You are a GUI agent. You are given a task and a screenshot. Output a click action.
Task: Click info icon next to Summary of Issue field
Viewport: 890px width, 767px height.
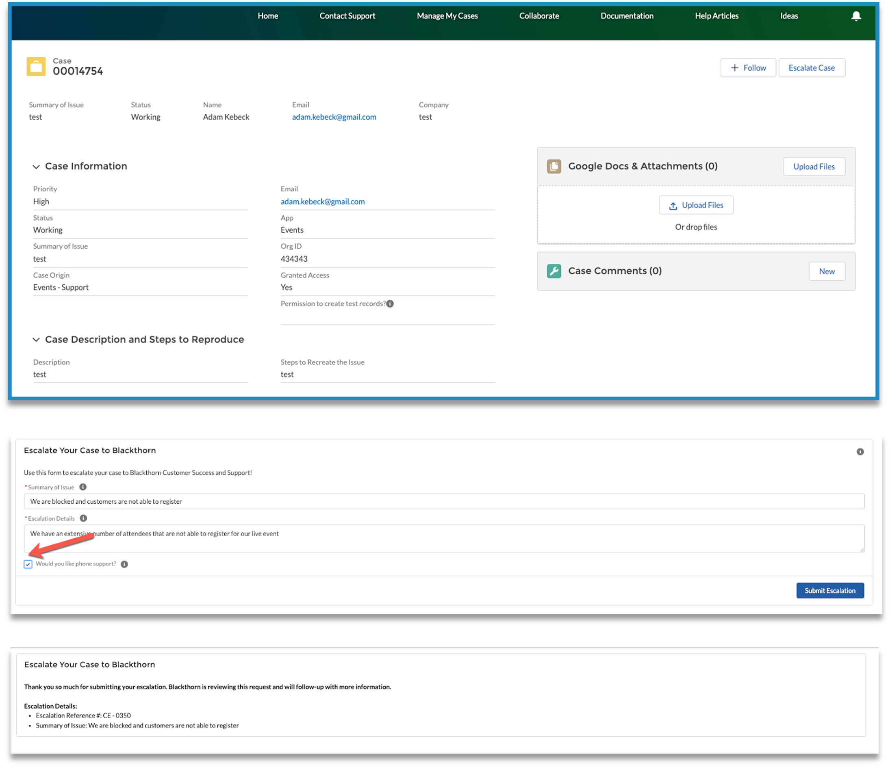83,487
